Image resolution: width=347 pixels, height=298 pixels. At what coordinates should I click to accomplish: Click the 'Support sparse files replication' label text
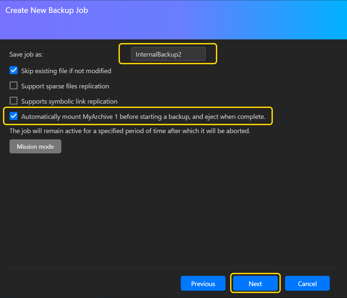pyautogui.click(x=65, y=86)
